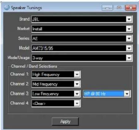Open Channel 4 band dropdown arrow

click(x=77, y=103)
